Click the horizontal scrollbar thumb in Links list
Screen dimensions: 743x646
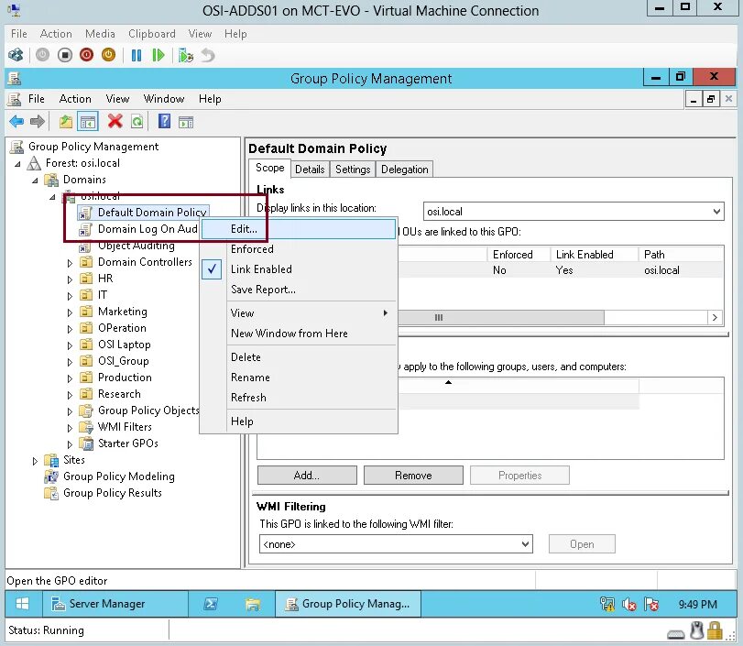[x=501, y=317]
